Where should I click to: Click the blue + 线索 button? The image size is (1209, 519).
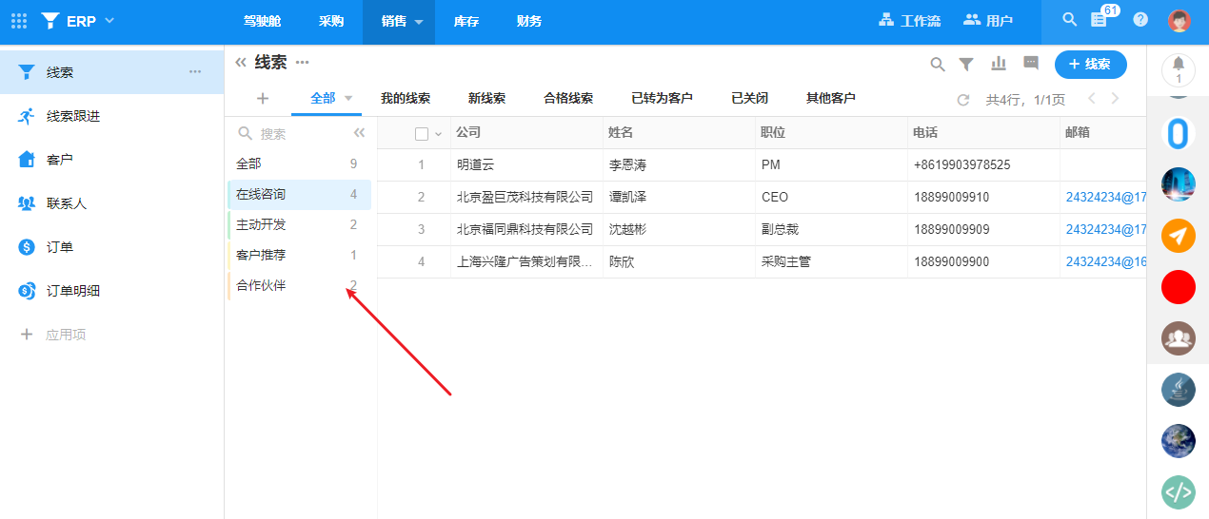click(x=1090, y=64)
